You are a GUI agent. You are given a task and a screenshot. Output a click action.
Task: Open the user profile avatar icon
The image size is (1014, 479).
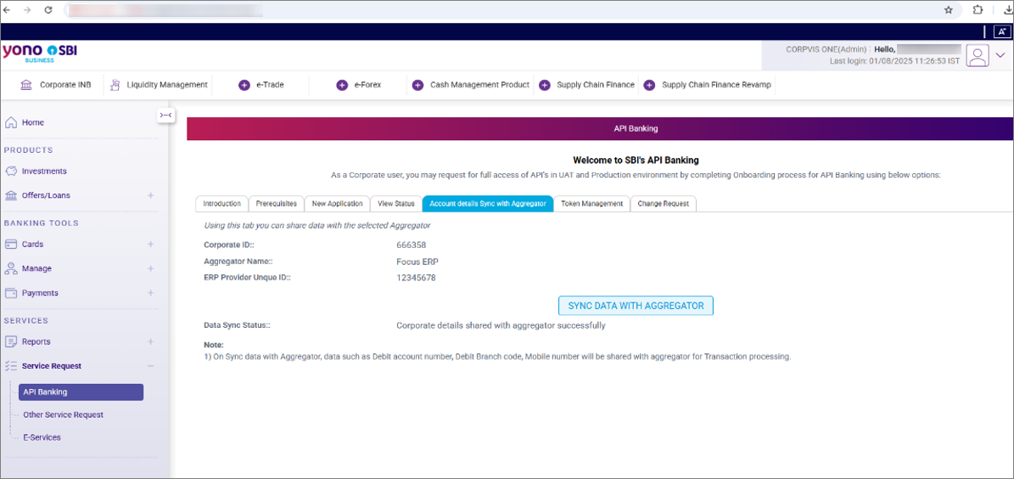click(x=978, y=56)
